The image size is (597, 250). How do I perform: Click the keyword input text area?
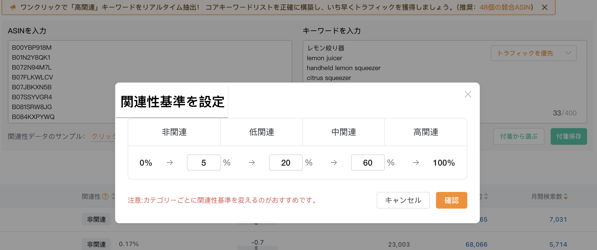pos(444,82)
